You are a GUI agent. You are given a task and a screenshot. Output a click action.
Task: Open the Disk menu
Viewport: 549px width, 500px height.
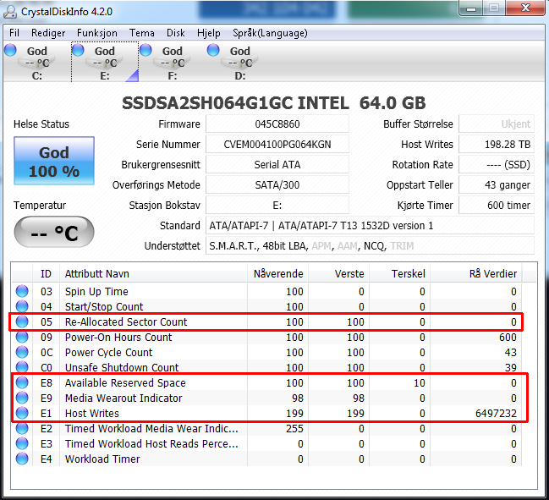(175, 33)
